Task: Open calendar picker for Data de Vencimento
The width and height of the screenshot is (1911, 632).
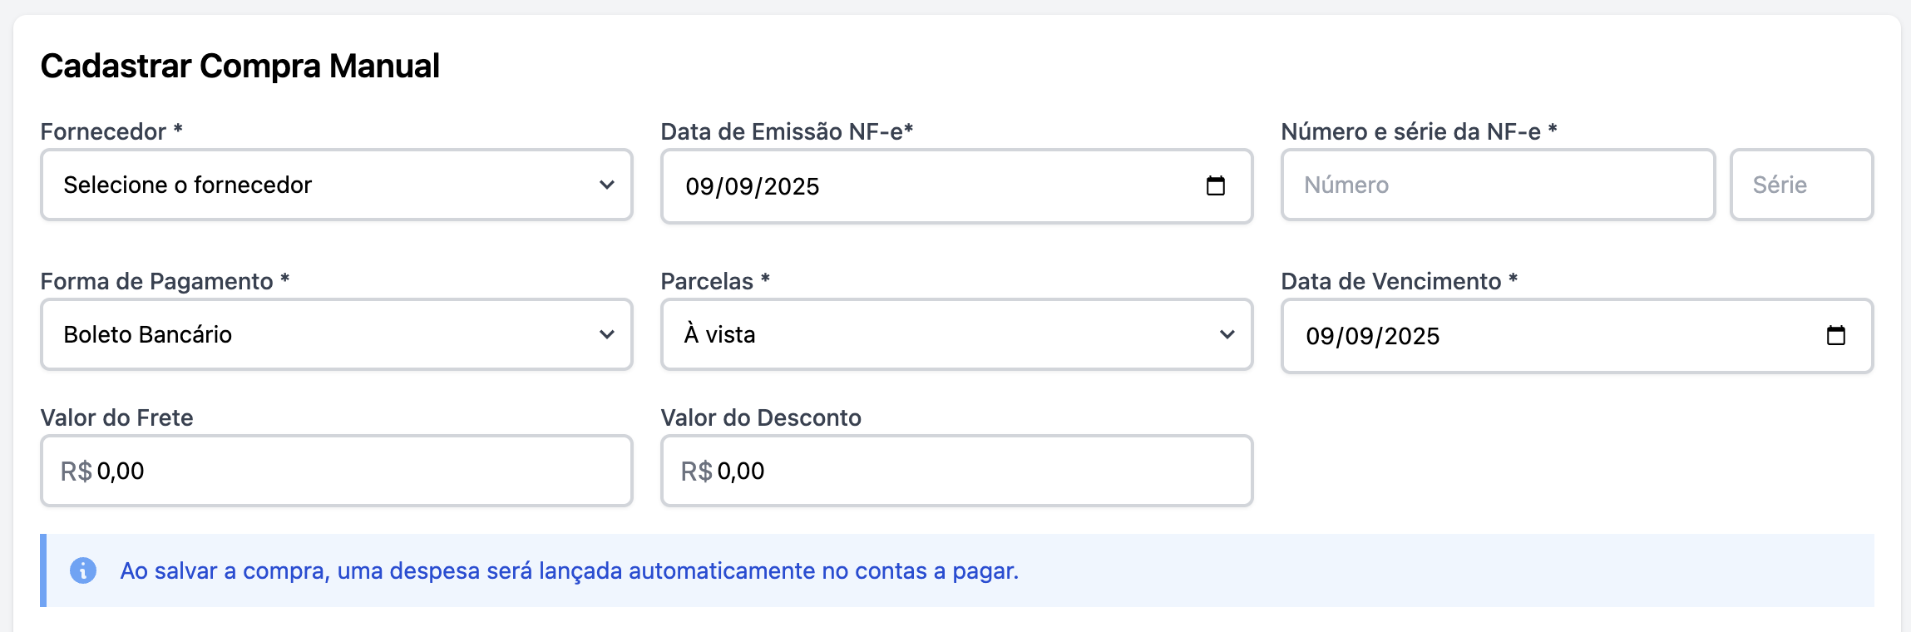Action: click(1835, 335)
